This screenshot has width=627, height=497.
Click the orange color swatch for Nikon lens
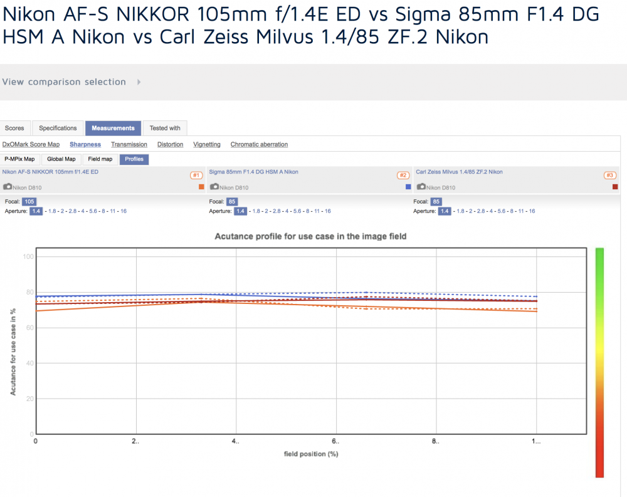coord(201,187)
